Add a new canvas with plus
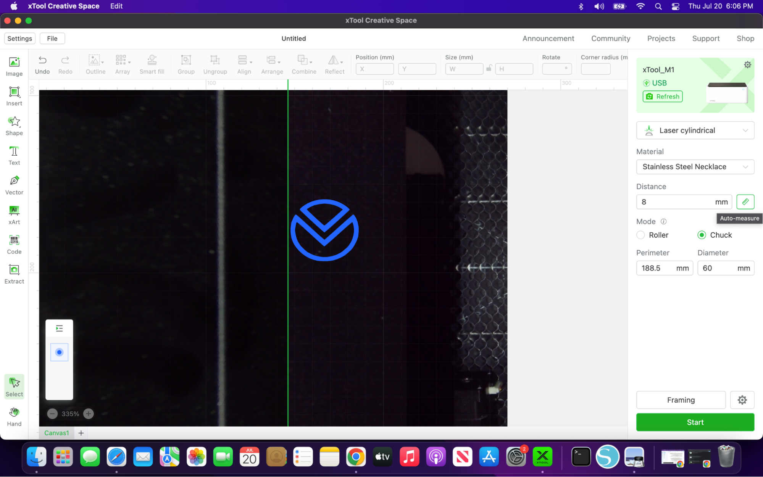The height and width of the screenshot is (477, 763). [81, 433]
